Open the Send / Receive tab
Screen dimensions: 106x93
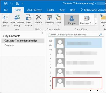coord(34,10)
